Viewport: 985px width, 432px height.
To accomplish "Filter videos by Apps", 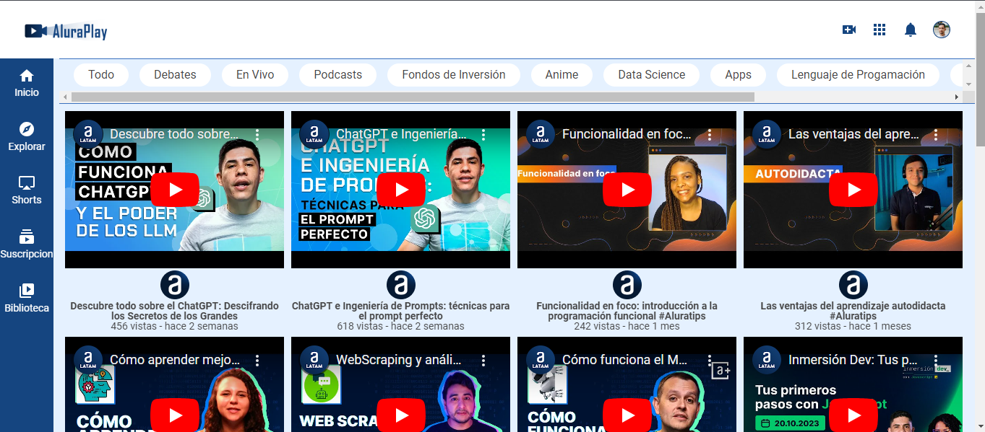I will pyautogui.click(x=739, y=75).
